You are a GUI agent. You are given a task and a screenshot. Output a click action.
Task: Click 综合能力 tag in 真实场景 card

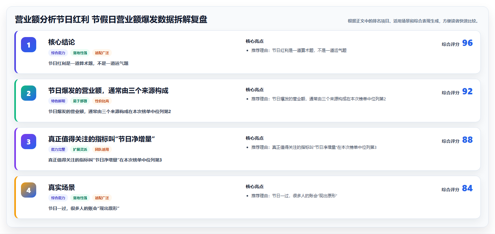pos(58,198)
